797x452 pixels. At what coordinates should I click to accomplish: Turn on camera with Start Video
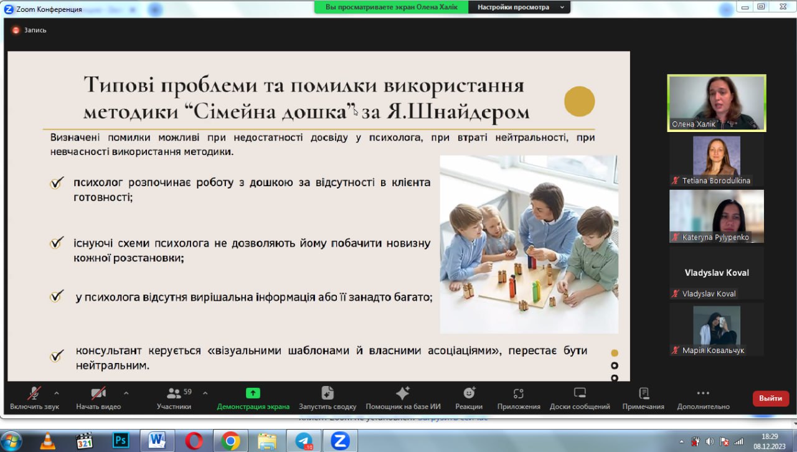click(x=98, y=393)
